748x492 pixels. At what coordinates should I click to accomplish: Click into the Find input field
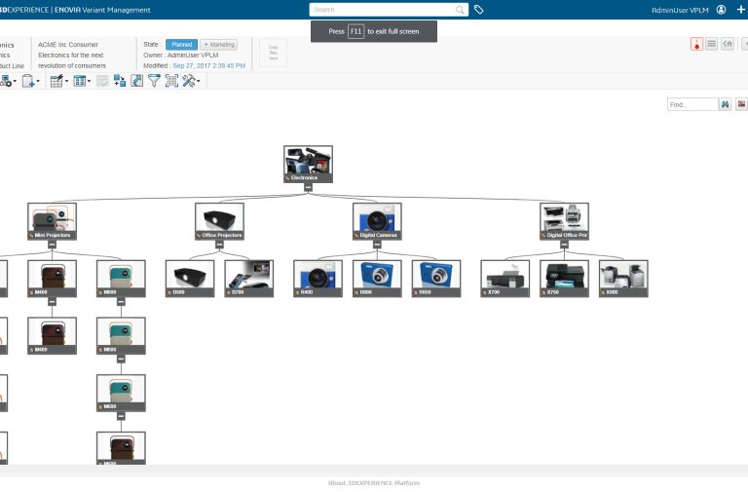click(x=692, y=104)
